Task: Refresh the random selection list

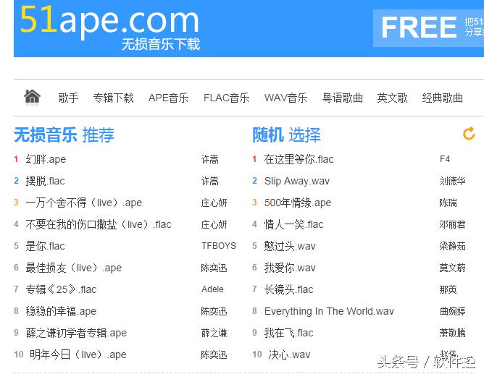Action: click(469, 133)
